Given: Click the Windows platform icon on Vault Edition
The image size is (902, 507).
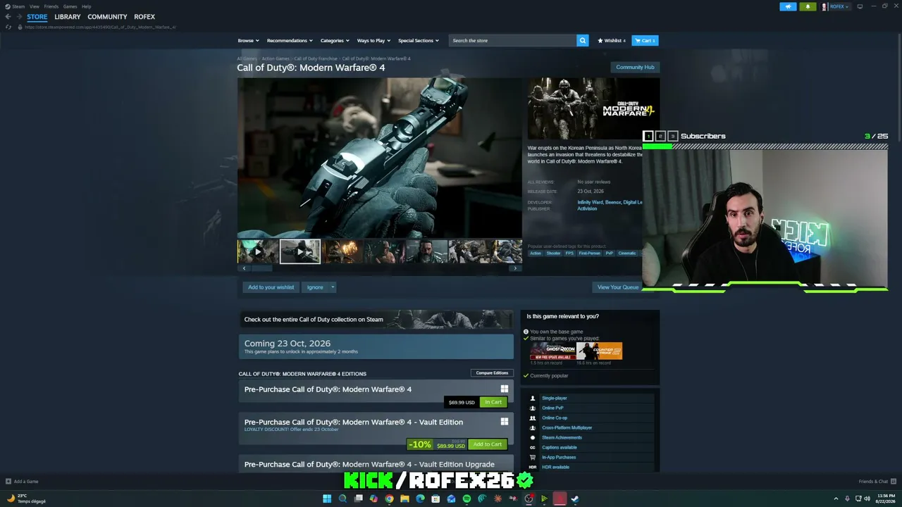Looking at the screenshot, I should (x=505, y=422).
